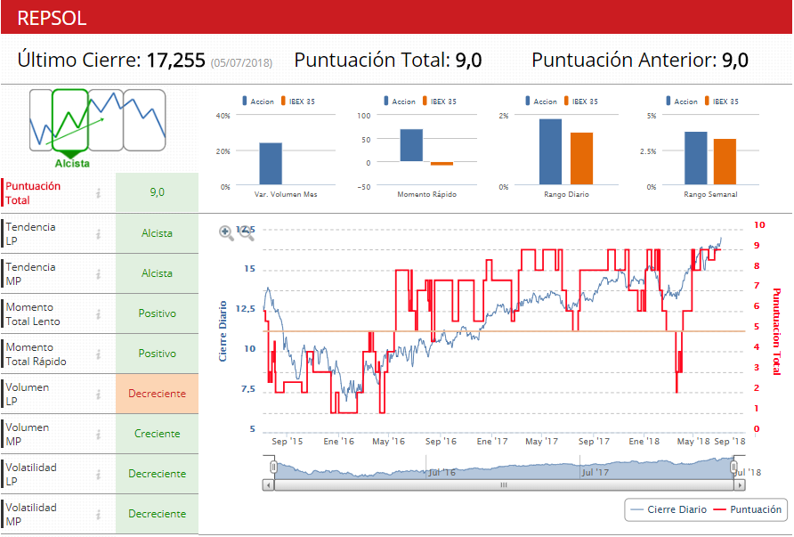The image size is (794, 537).
Task: Toggle IBEX 35 legend in Momento Rápido chart
Action: (x=439, y=102)
